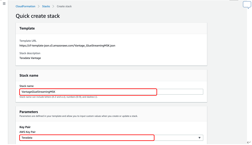Click the AWS Key Pair label

pos(27,132)
